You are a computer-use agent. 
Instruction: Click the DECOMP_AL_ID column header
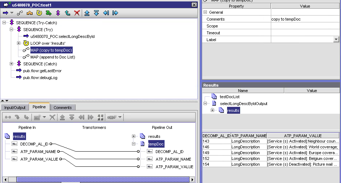[x=216, y=136]
